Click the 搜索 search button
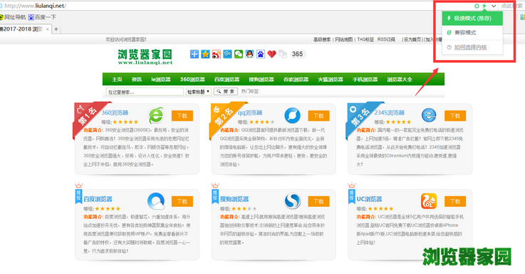This screenshot has width=525, height=274. pos(226,91)
